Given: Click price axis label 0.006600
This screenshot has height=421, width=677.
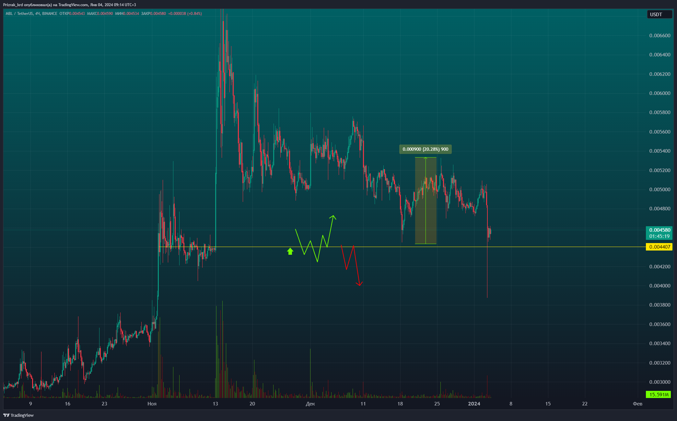Looking at the screenshot, I should pos(659,36).
